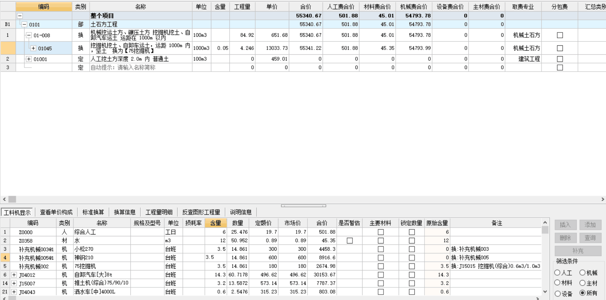Collapse the 0101 土石方工程 node
606x300 pixels.
(x=24, y=24)
